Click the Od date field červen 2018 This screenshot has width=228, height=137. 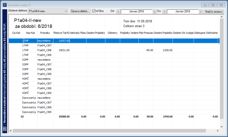coord(136,11)
